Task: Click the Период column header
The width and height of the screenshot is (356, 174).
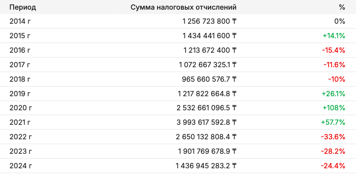Action: [23, 7]
